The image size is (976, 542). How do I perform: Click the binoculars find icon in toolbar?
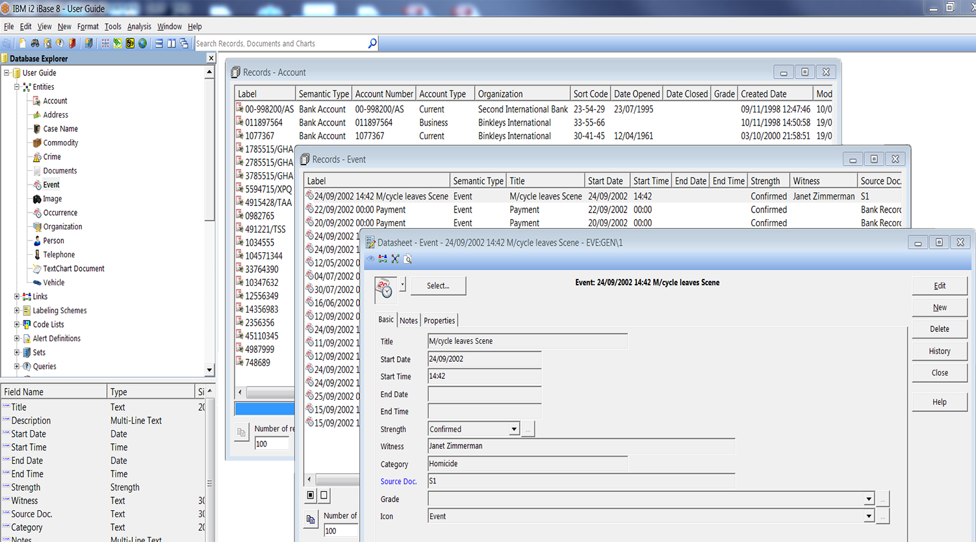point(35,44)
